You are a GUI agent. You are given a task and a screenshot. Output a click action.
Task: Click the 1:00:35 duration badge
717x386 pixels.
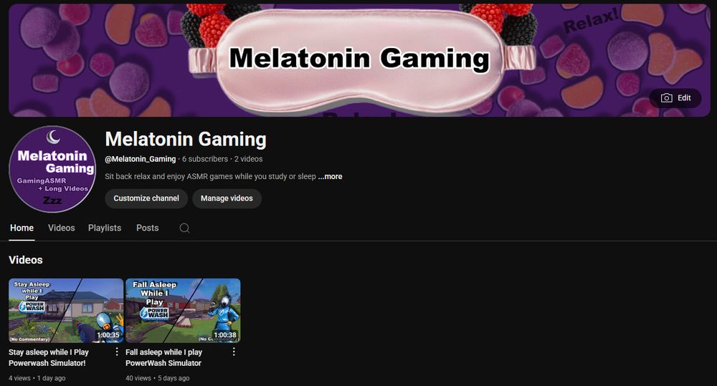click(108, 335)
